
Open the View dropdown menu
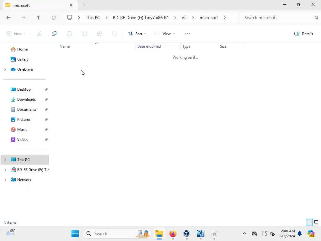(165, 34)
